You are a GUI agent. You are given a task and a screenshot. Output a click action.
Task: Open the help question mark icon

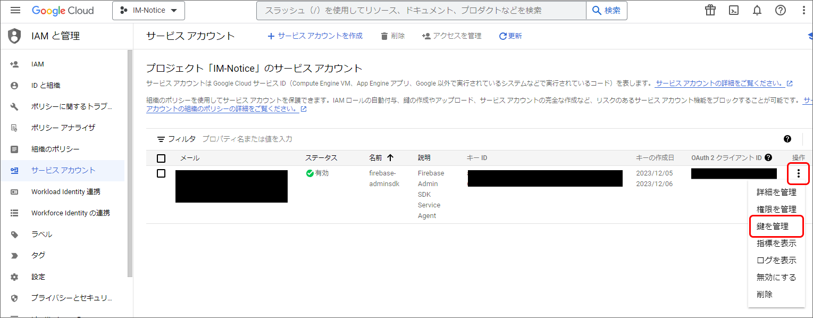pyautogui.click(x=780, y=11)
